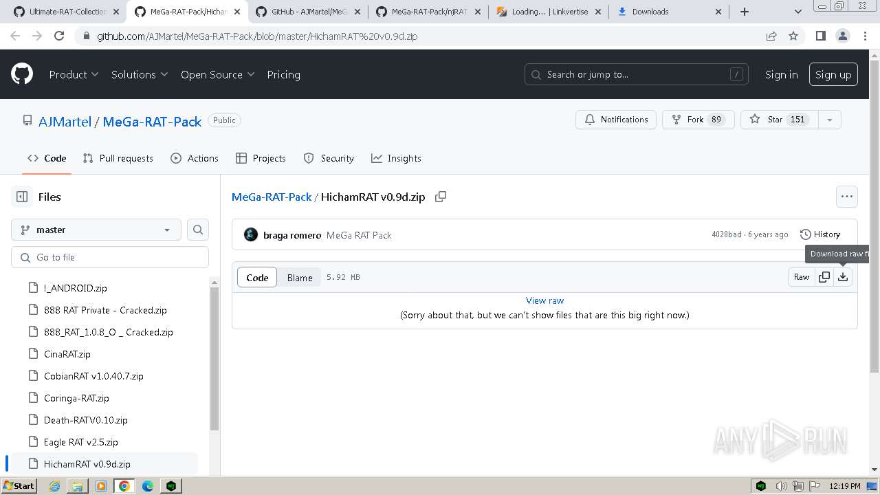Screen dimensions: 880x495
Task: Open the Projects tab
Action: (261, 158)
